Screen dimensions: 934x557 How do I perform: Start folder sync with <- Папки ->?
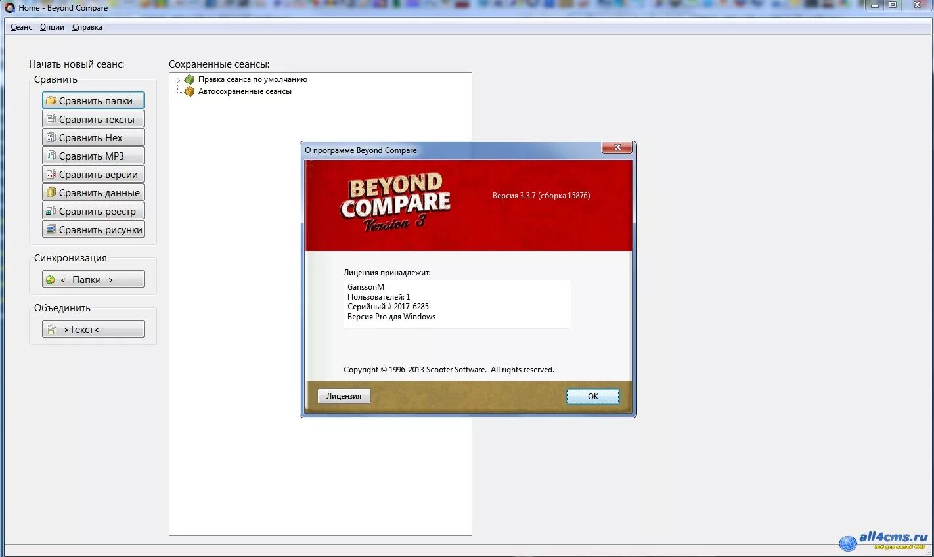[x=93, y=279]
